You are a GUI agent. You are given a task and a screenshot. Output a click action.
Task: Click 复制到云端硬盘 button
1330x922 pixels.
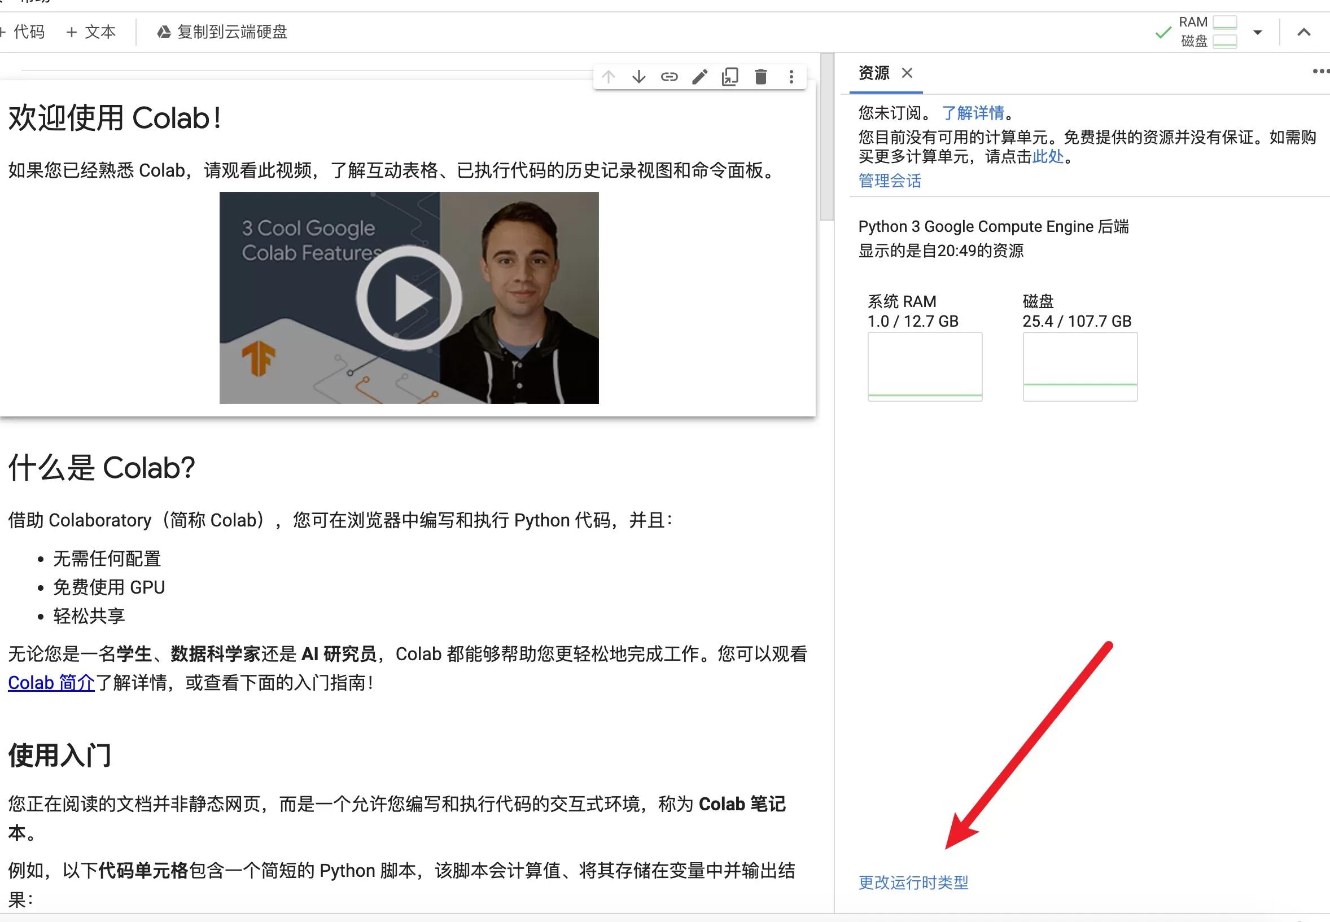[x=222, y=32]
